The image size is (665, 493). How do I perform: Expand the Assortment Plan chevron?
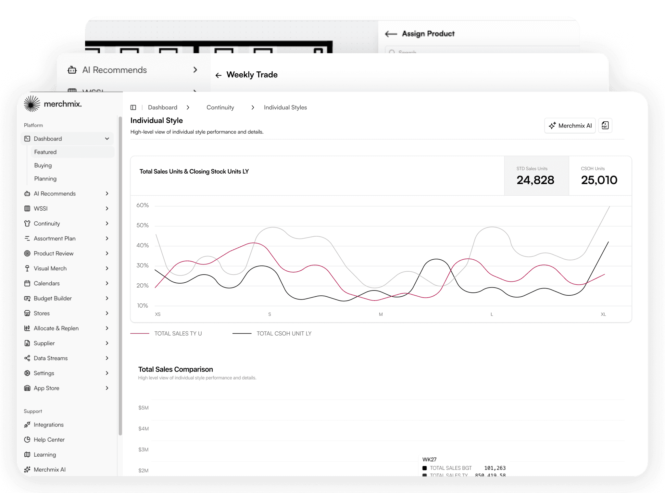coord(107,239)
